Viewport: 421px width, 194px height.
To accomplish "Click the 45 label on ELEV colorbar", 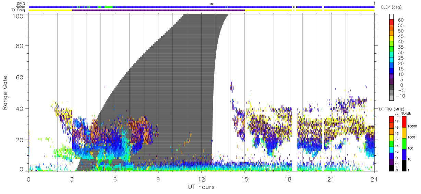I will [401, 36].
